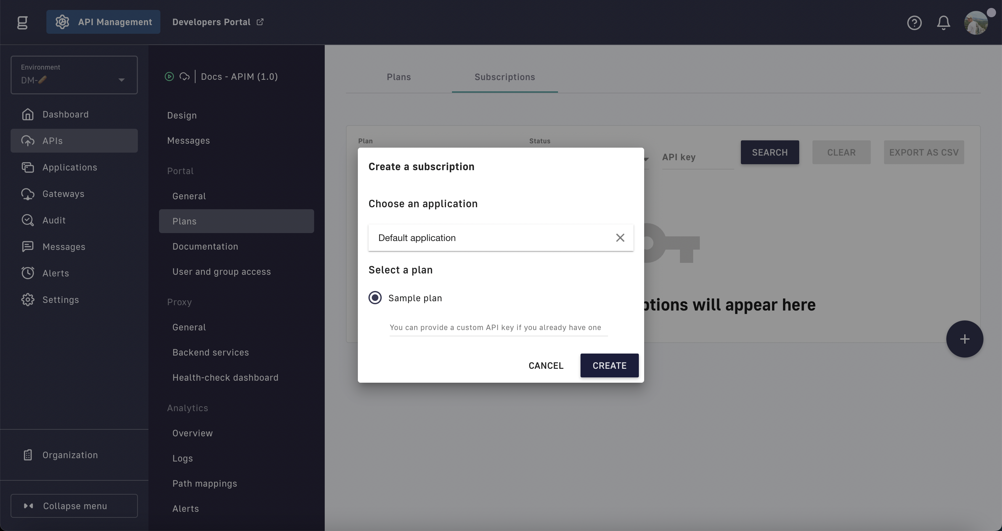Clear the Default application selection

pyautogui.click(x=620, y=237)
